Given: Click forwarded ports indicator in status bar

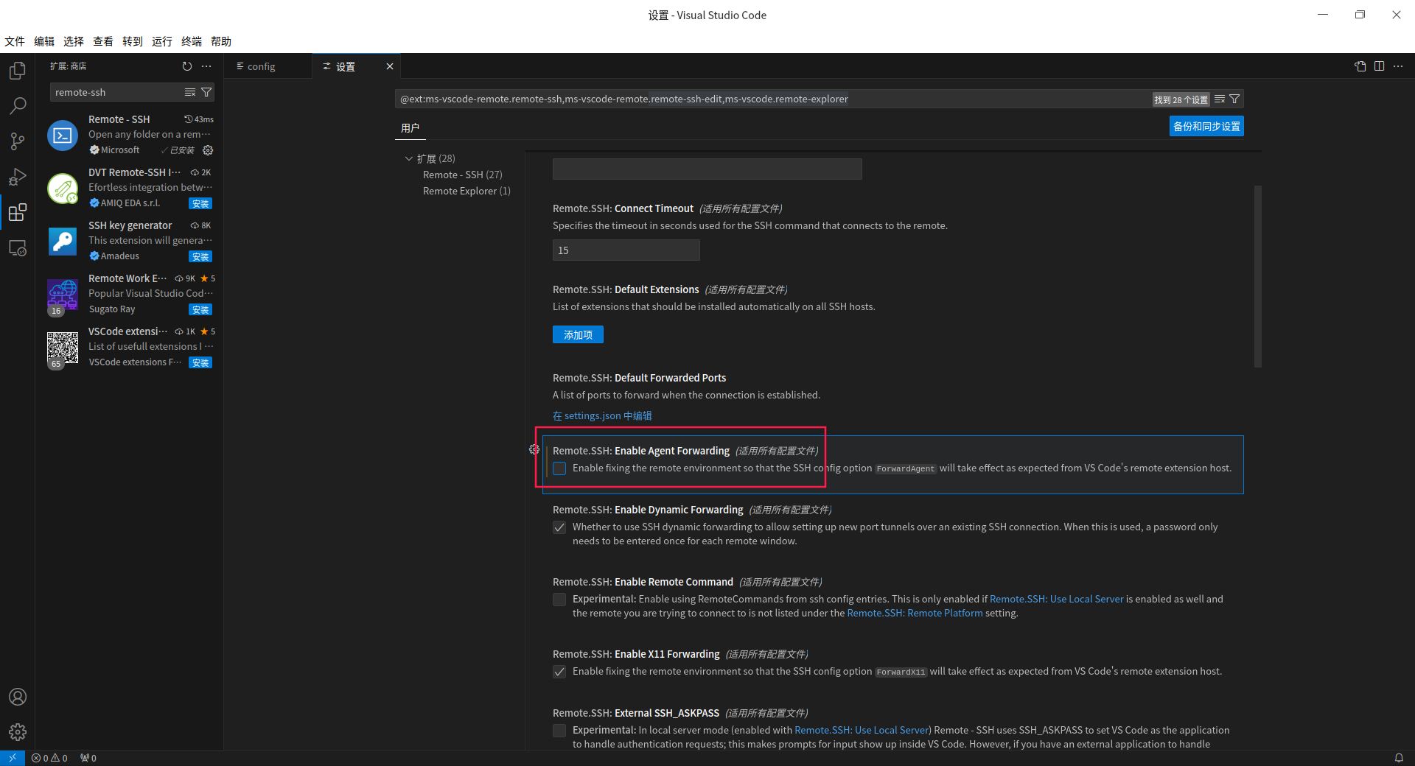Looking at the screenshot, I should pos(88,758).
